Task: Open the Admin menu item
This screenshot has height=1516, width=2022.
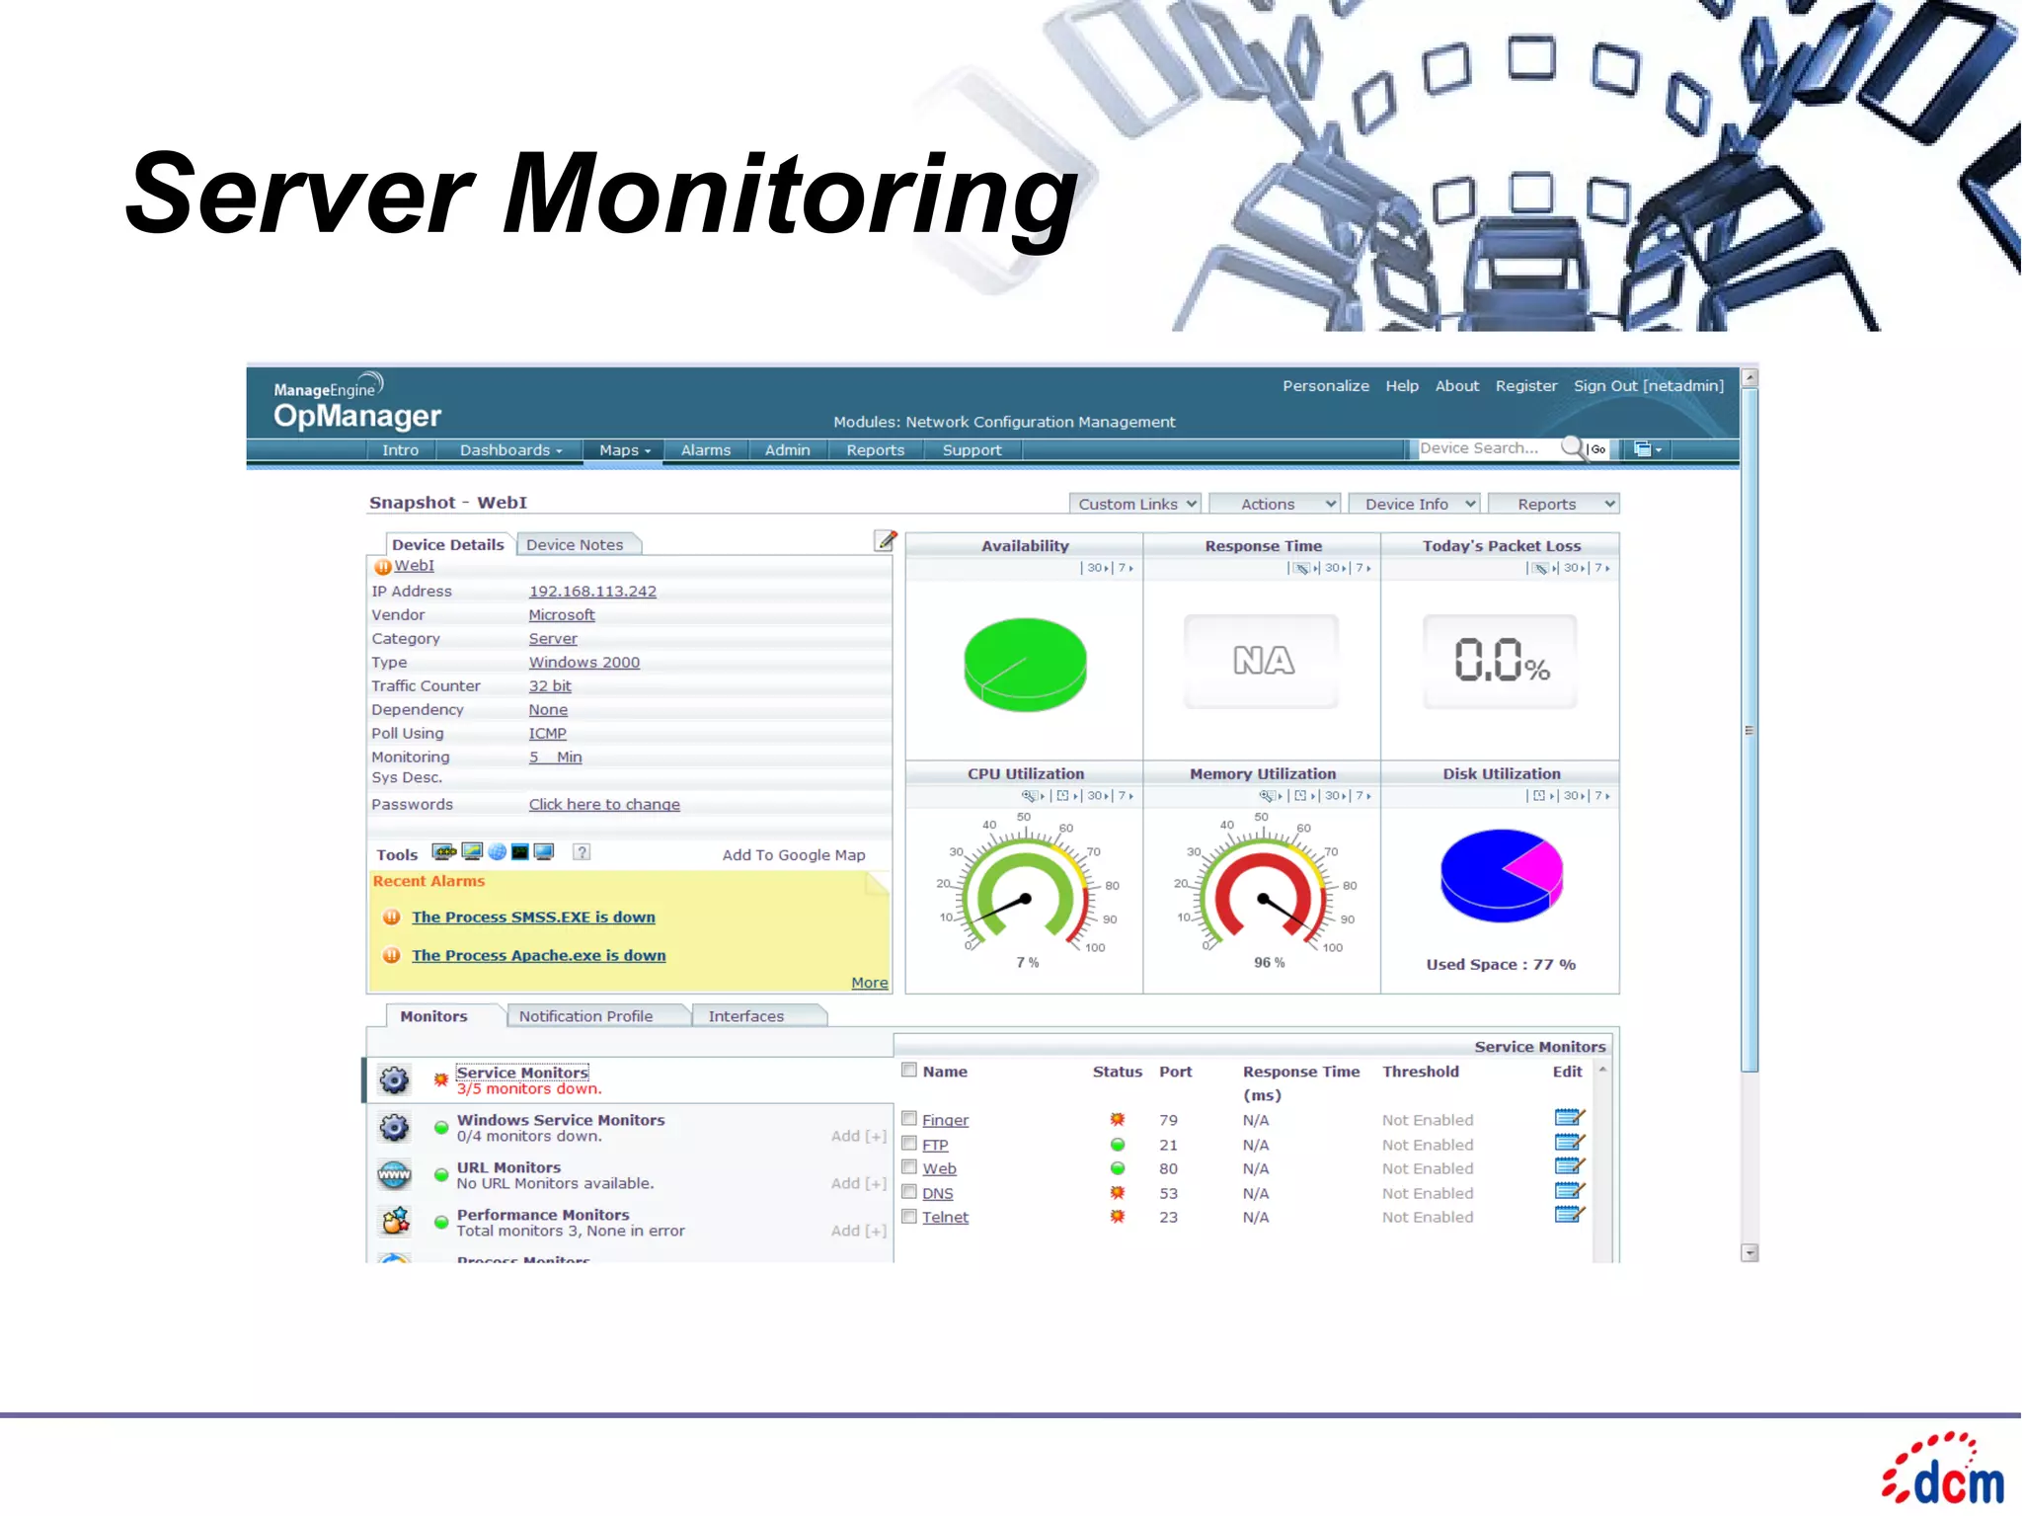Action: (x=787, y=450)
